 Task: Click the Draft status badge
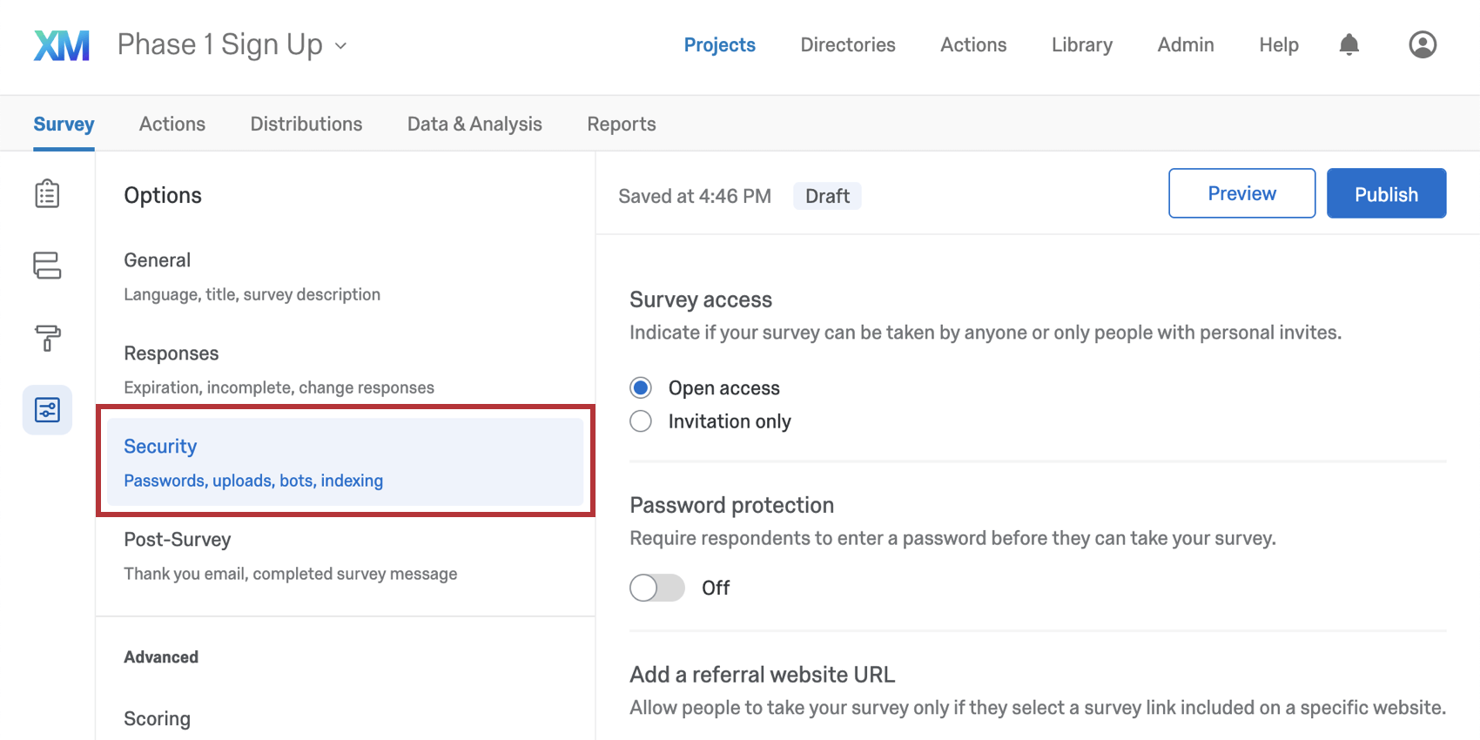pos(827,196)
